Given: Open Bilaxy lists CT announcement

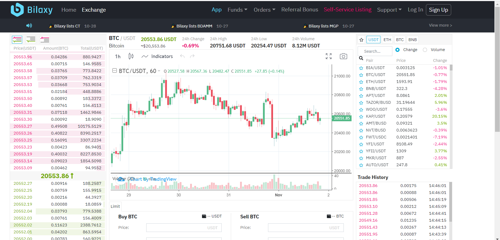Looking at the screenshot, I should pos(67,26).
